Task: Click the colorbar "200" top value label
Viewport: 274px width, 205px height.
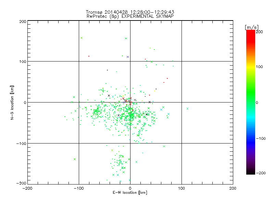Action: [x=259, y=32]
